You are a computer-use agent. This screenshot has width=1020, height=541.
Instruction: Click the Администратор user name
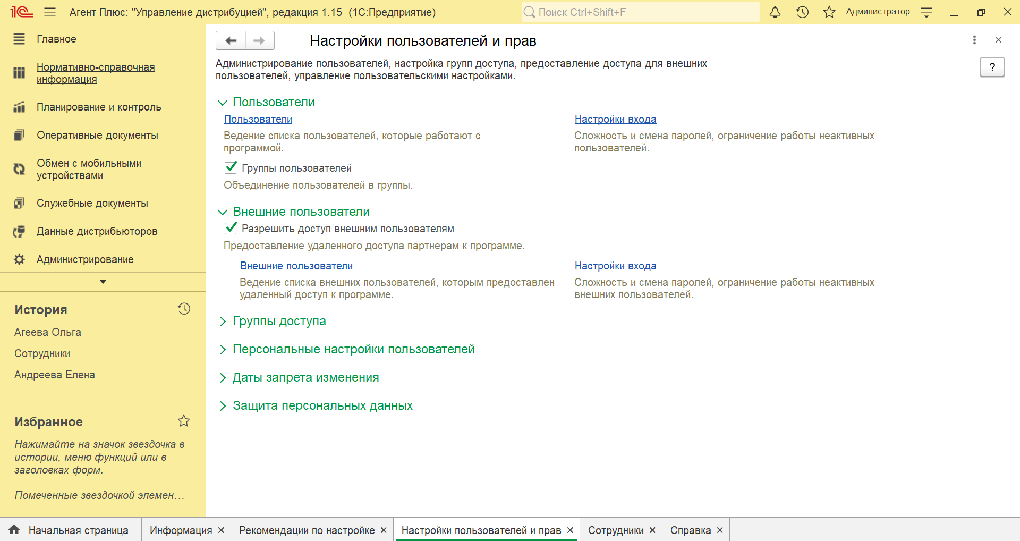point(878,12)
